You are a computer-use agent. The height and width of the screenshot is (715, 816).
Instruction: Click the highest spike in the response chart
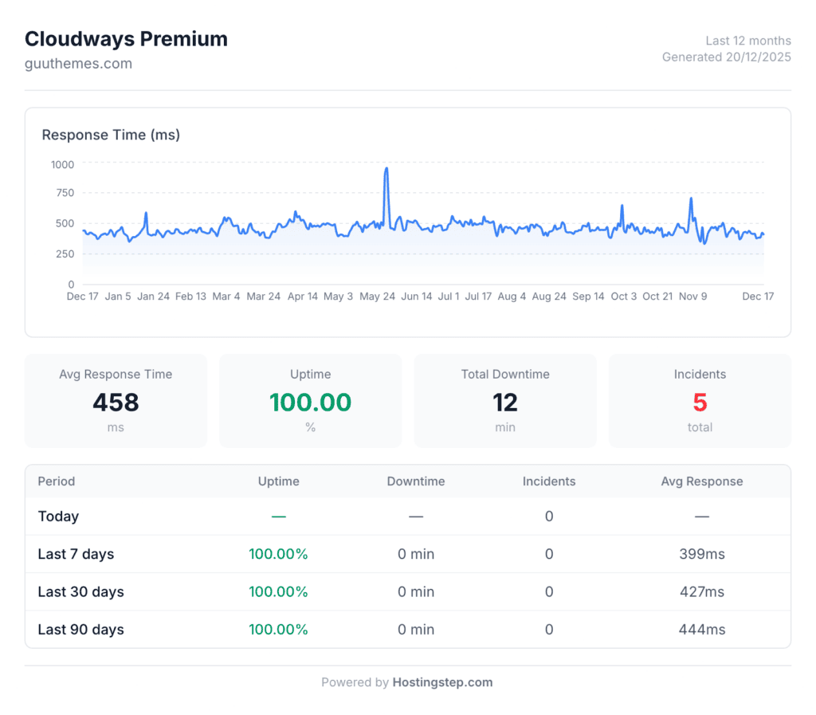click(x=386, y=169)
